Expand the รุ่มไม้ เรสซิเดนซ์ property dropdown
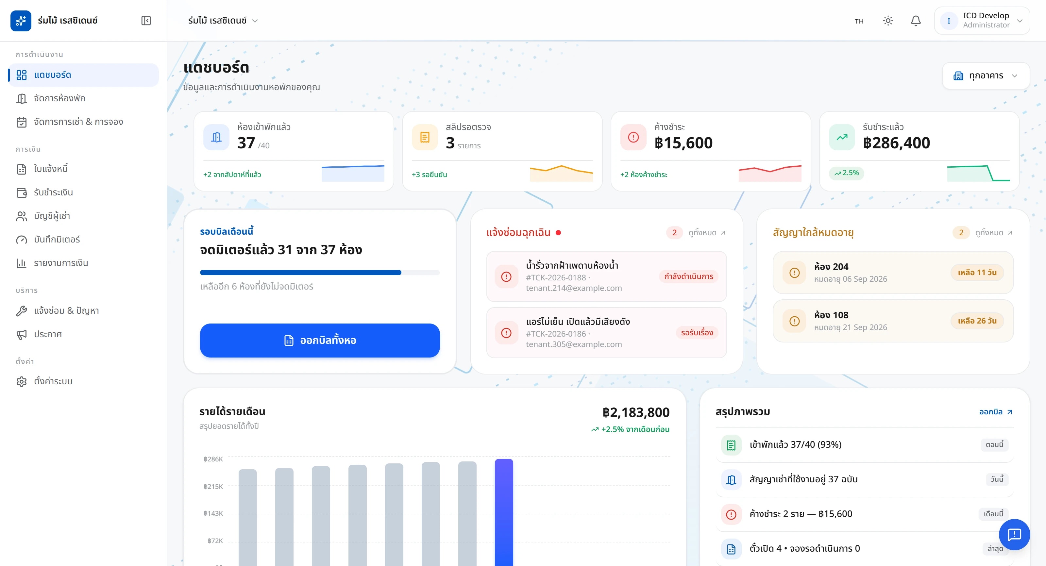The height and width of the screenshot is (566, 1046). click(223, 20)
